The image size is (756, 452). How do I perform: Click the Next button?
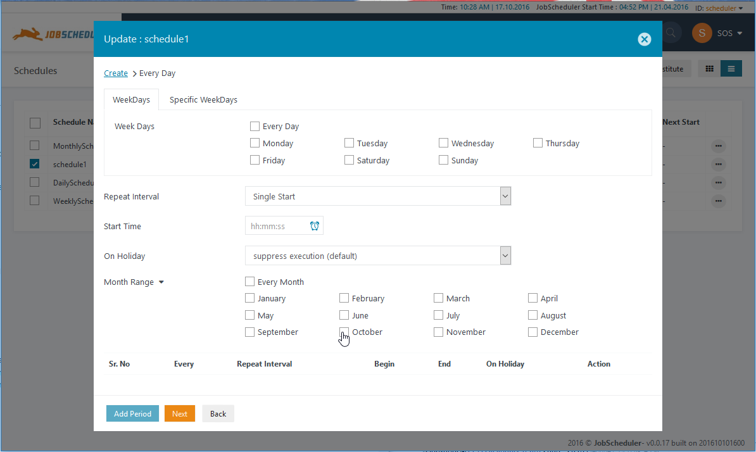180,414
